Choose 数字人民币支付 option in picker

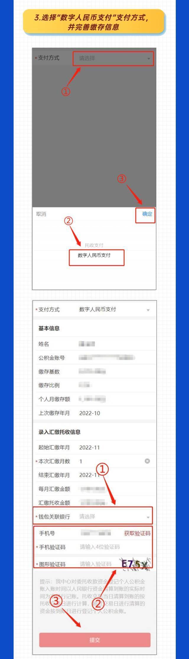pyautogui.click(x=94, y=255)
